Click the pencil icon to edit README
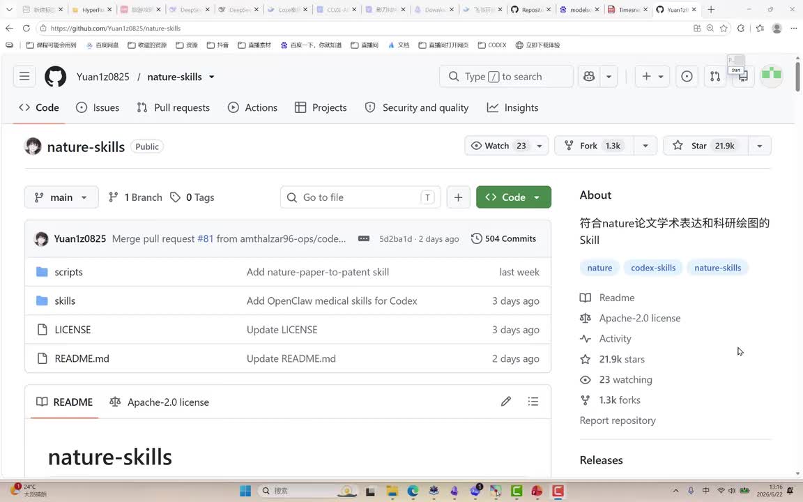The height and width of the screenshot is (502, 803). pyautogui.click(x=506, y=402)
